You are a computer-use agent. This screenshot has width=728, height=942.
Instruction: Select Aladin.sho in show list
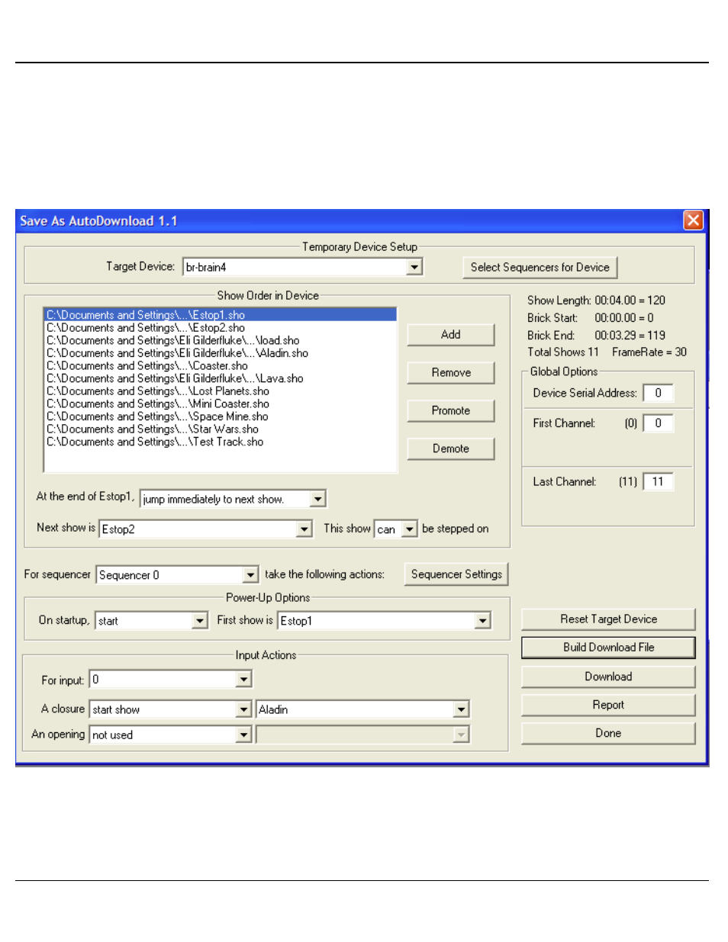221,353
